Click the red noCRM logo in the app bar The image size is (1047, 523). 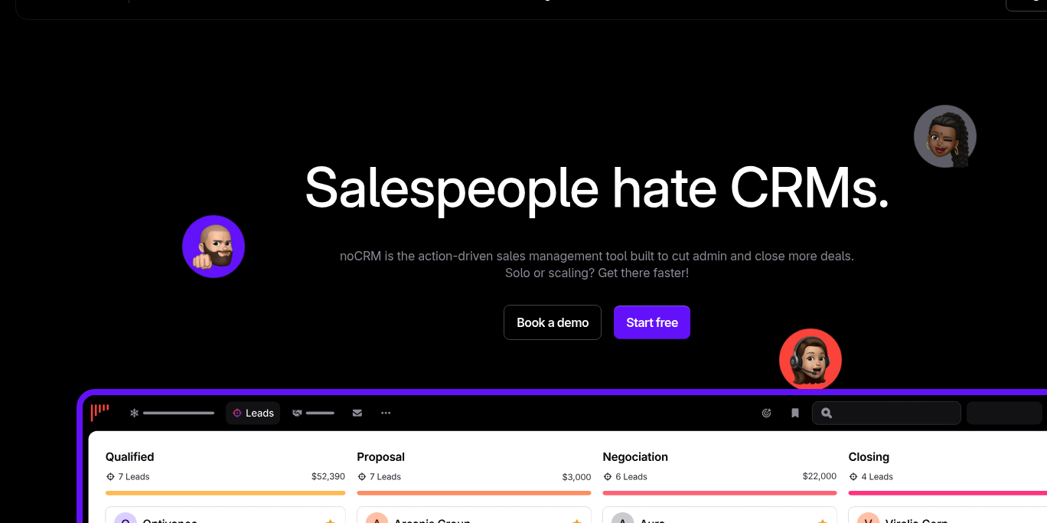(x=99, y=413)
